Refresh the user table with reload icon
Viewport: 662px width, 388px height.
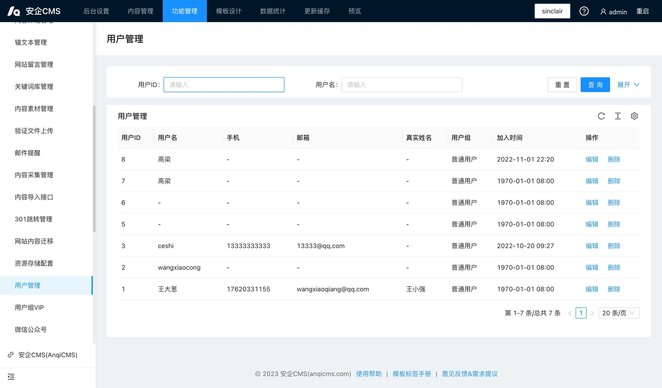click(601, 116)
